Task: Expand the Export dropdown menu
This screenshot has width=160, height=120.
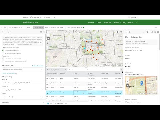Action: click(47, 27)
